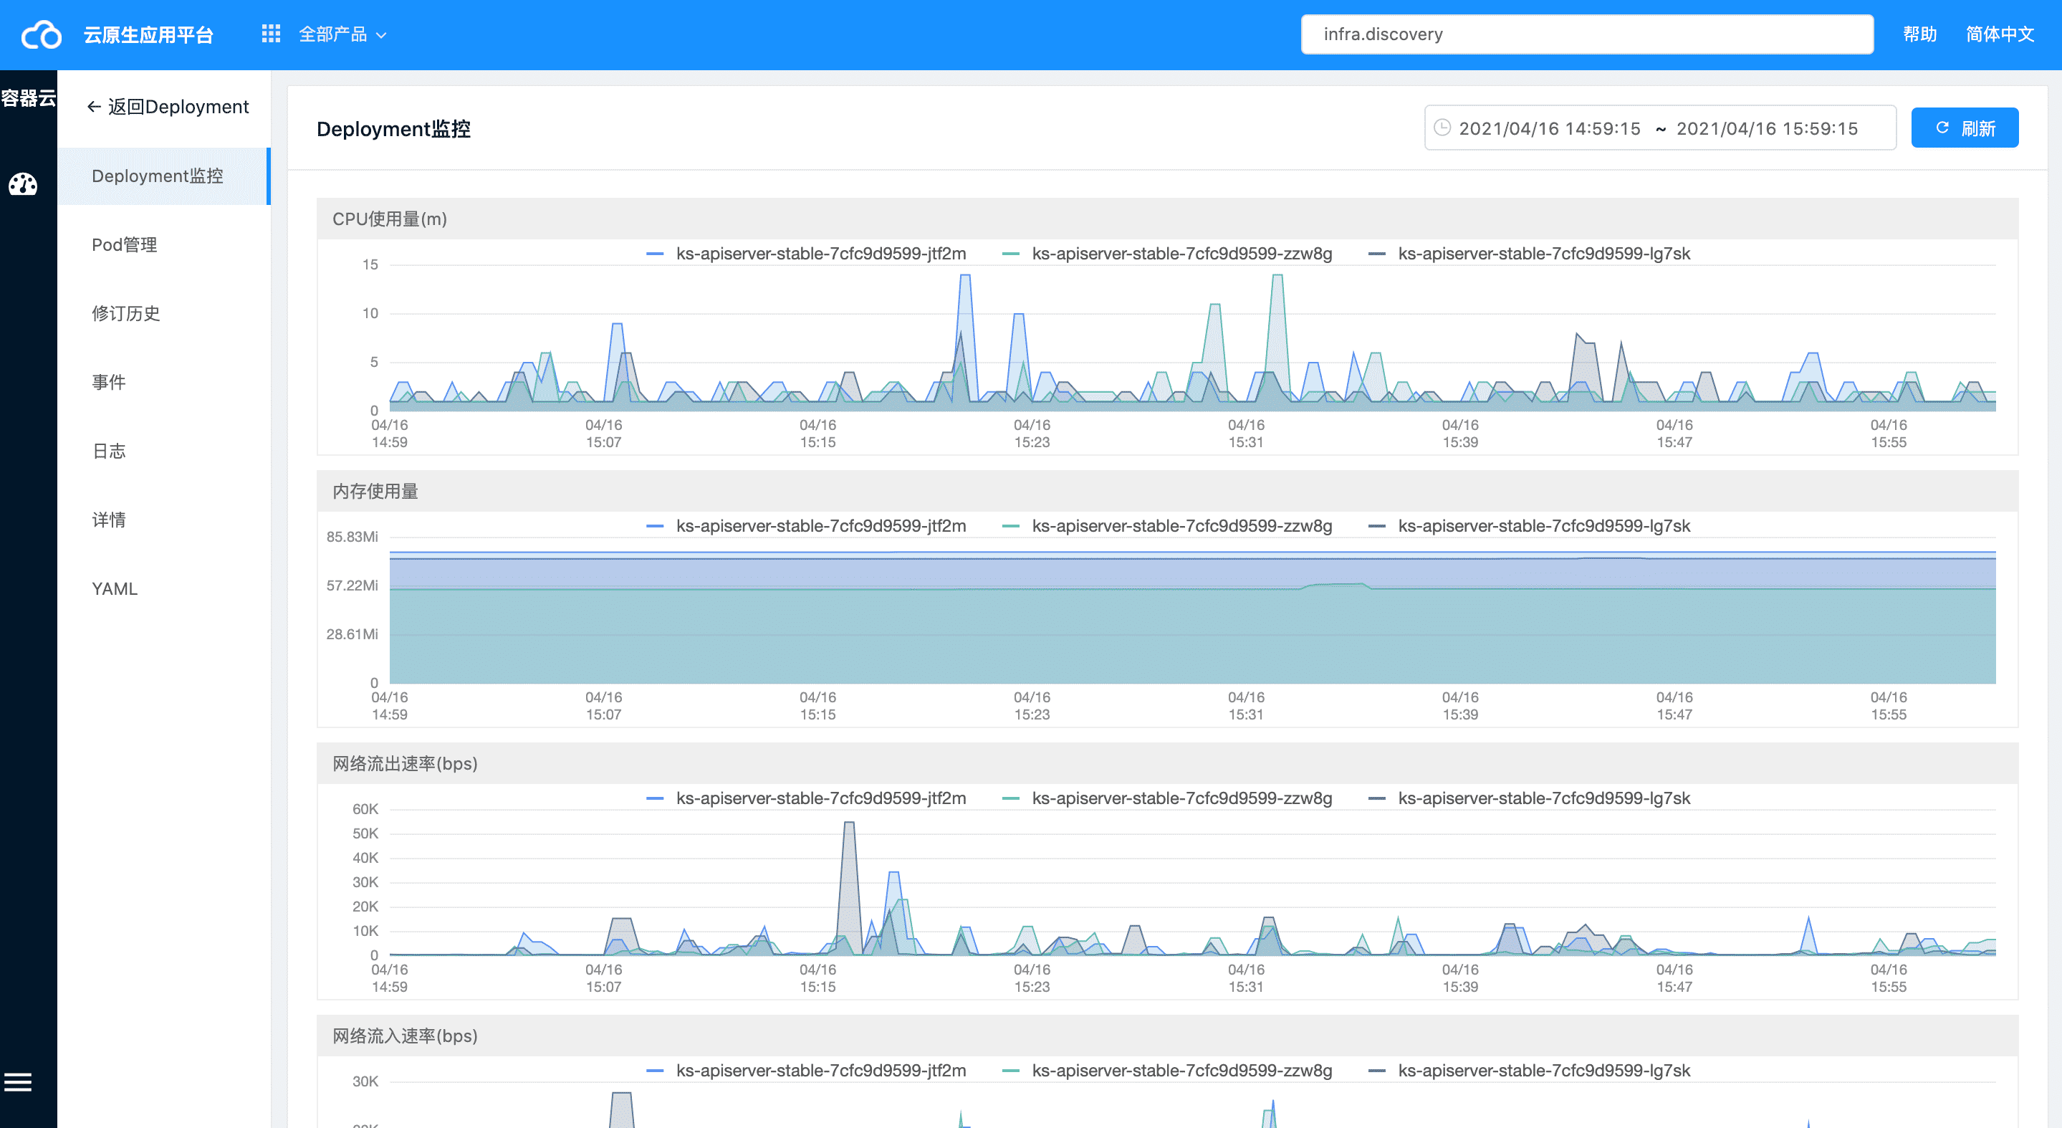Click the infra.discovery search field

pos(1586,34)
